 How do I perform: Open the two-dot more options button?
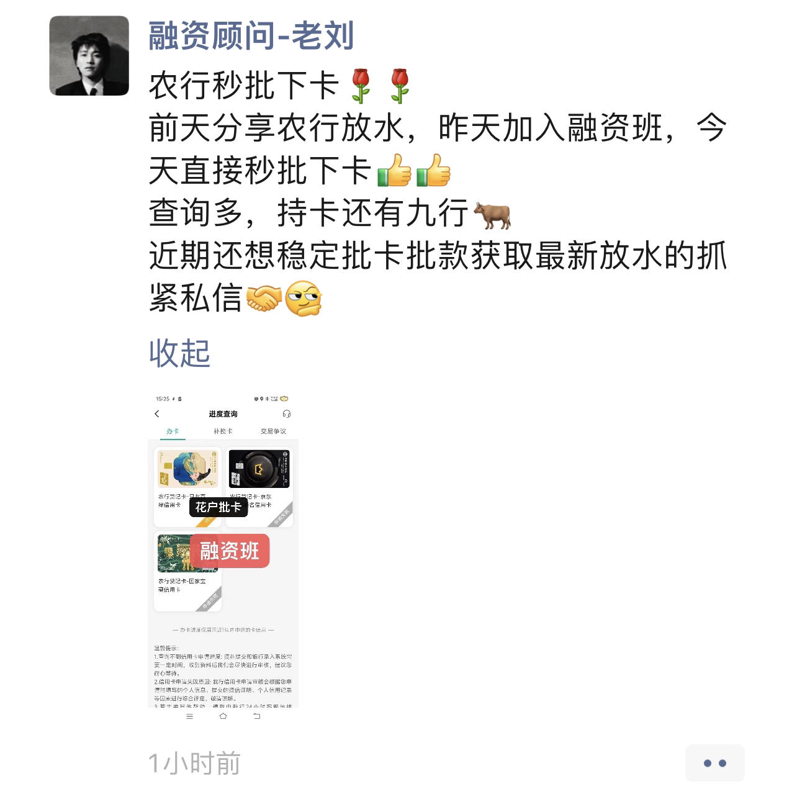coord(714,763)
